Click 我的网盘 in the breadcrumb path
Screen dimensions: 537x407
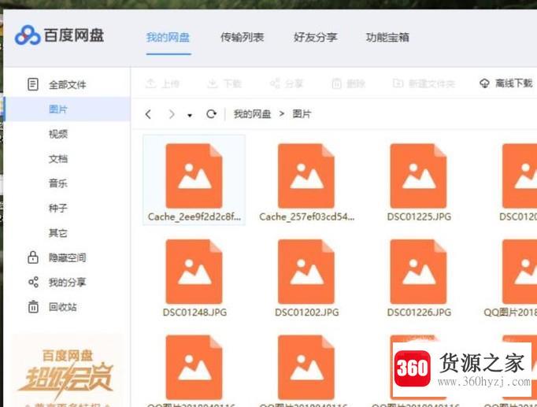coord(252,114)
